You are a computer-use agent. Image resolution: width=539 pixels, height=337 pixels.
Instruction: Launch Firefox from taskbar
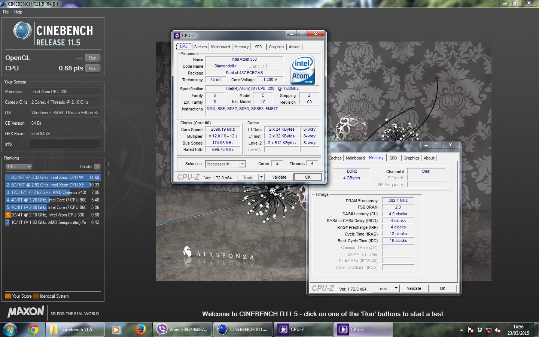[140, 330]
